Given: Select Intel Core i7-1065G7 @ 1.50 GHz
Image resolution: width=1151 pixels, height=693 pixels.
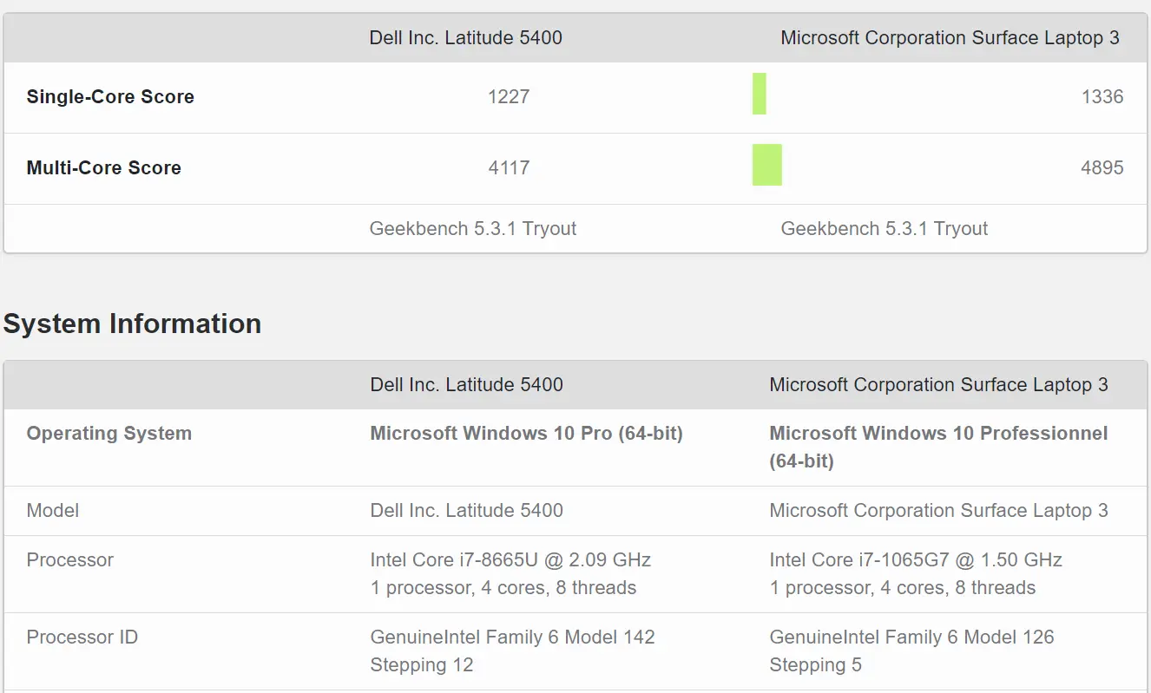Looking at the screenshot, I should click(x=916, y=559).
